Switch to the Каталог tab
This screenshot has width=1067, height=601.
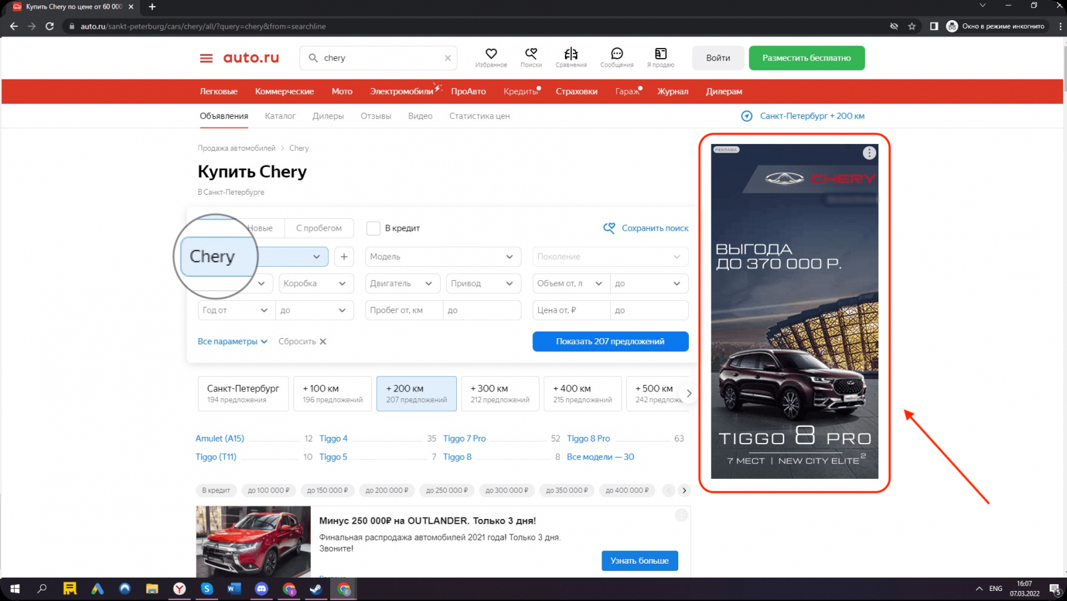pos(279,116)
